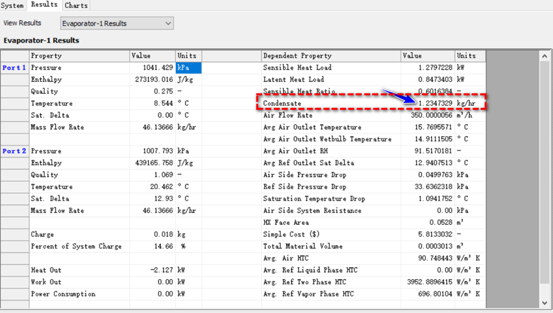Click the Power Consumption label
The height and width of the screenshot is (313, 553).
point(63,294)
